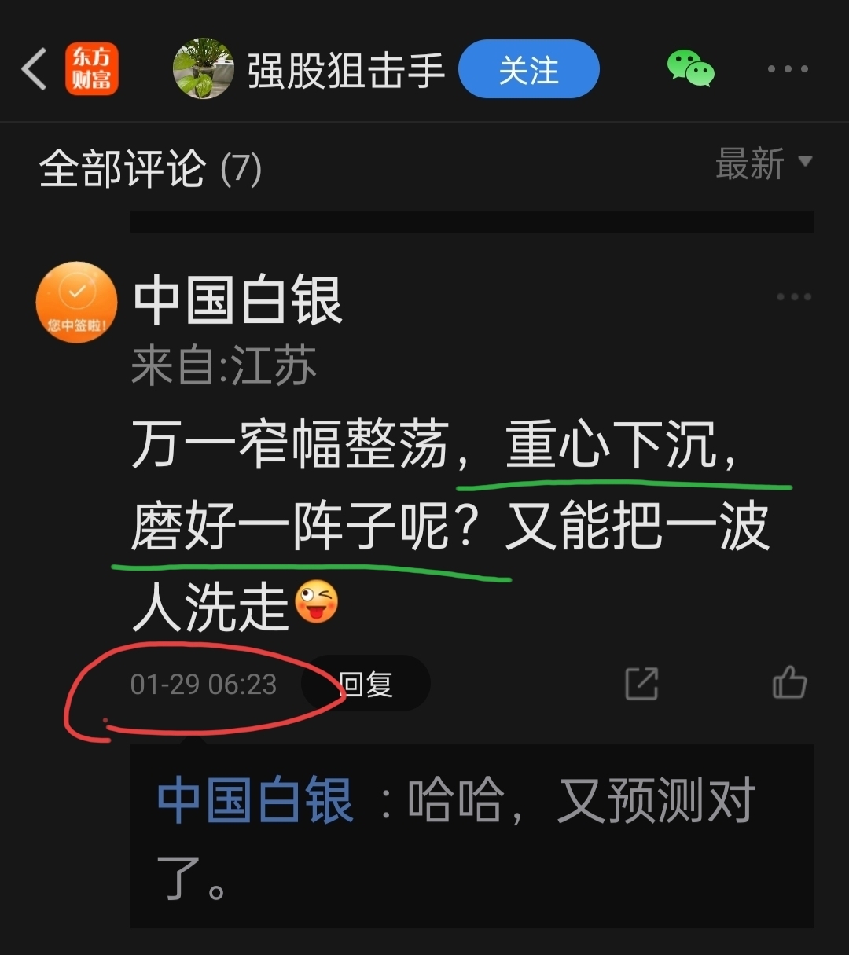Screen dimensions: 849x955
Task: Follow 强股狙击手 with the 关注 button
Action: coord(528,69)
